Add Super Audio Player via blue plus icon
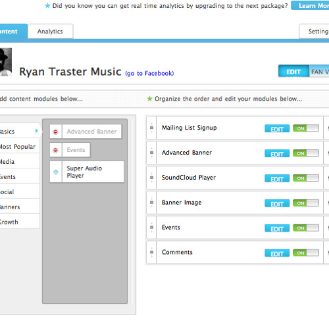 56,172
